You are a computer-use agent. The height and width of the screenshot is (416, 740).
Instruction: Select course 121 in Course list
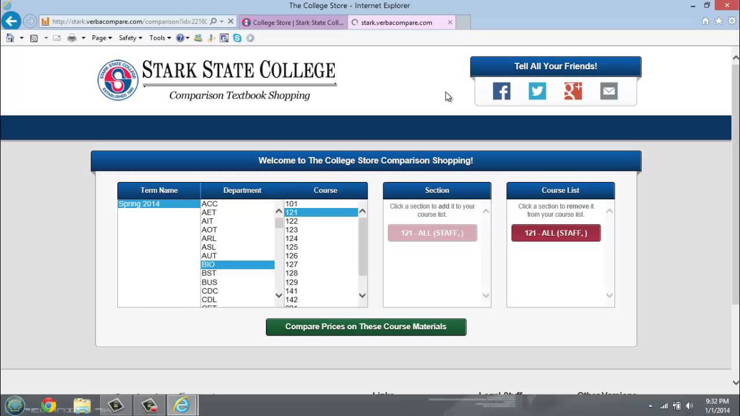(x=321, y=213)
